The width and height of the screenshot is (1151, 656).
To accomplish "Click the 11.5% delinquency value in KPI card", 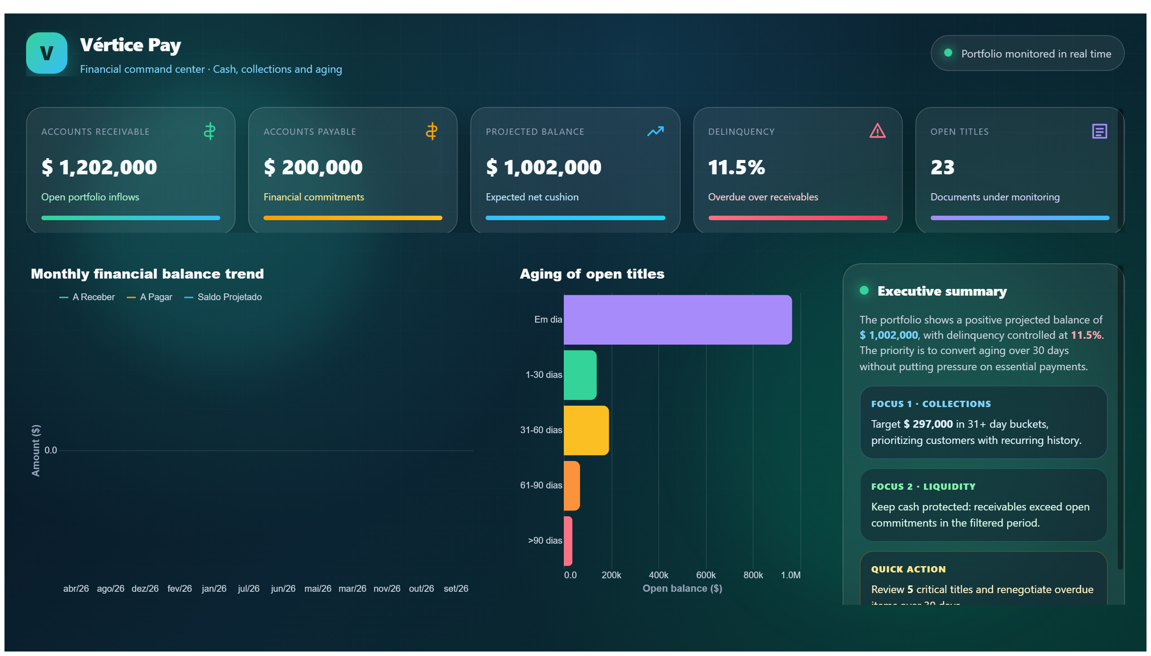I will tap(736, 168).
